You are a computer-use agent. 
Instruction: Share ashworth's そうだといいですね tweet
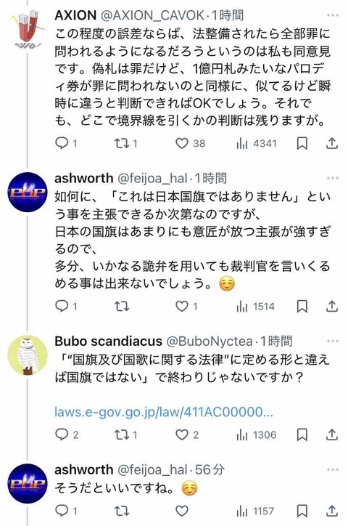pos(331,511)
